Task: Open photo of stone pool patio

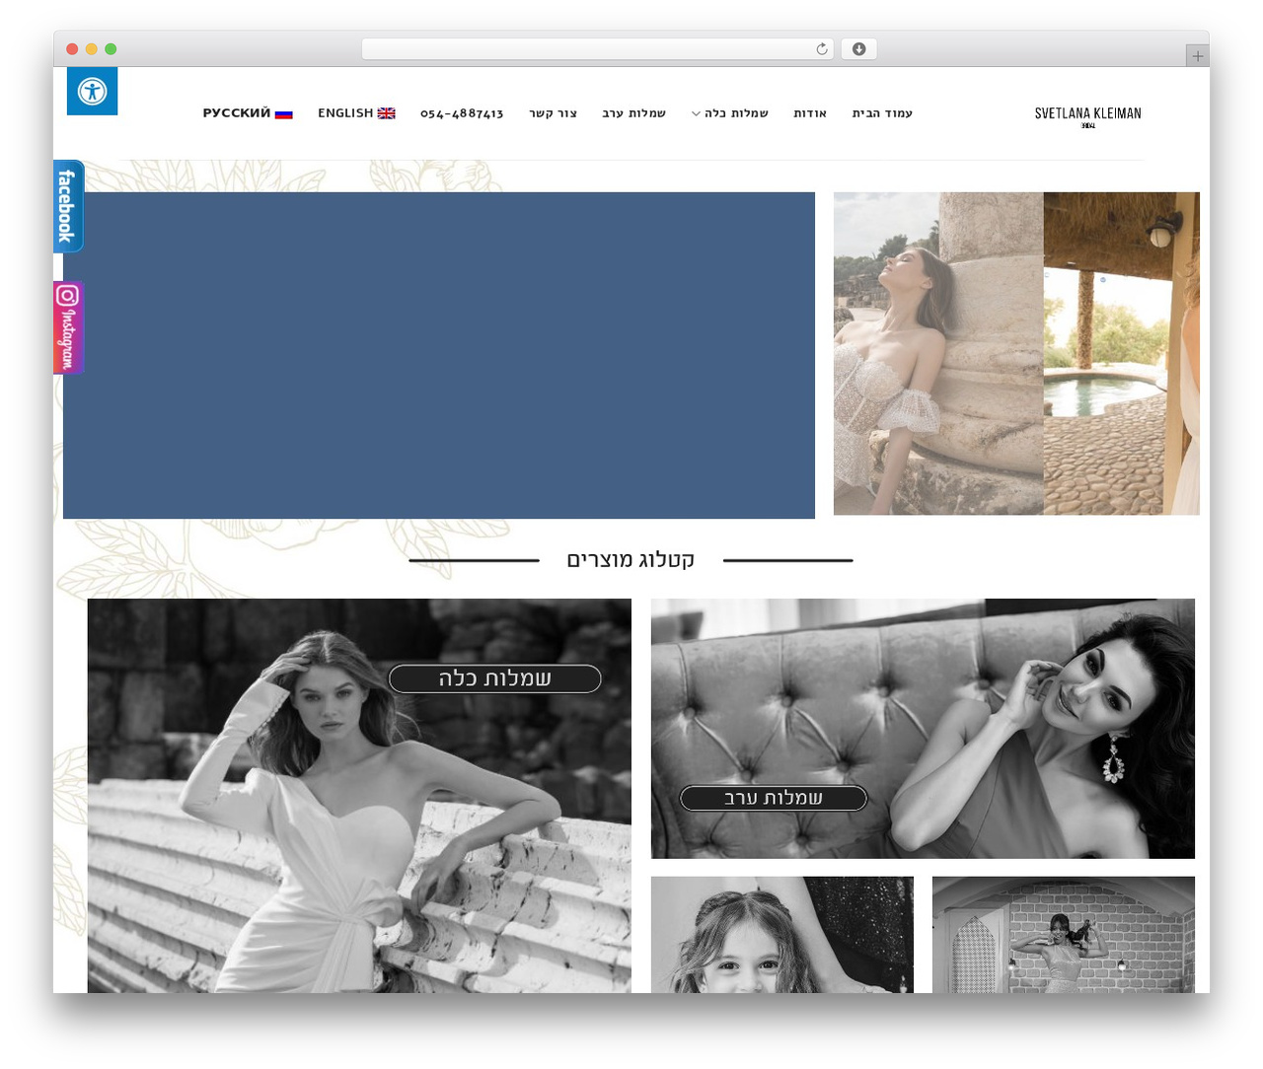Action: tap(1122, 353)
